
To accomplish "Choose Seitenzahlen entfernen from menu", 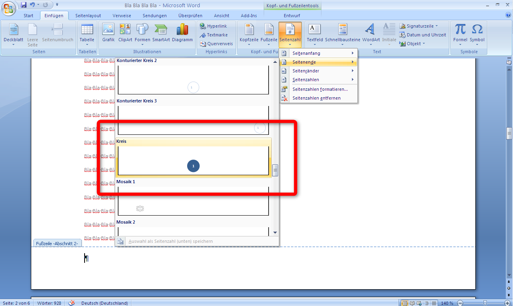I will [x=316, y=98].
